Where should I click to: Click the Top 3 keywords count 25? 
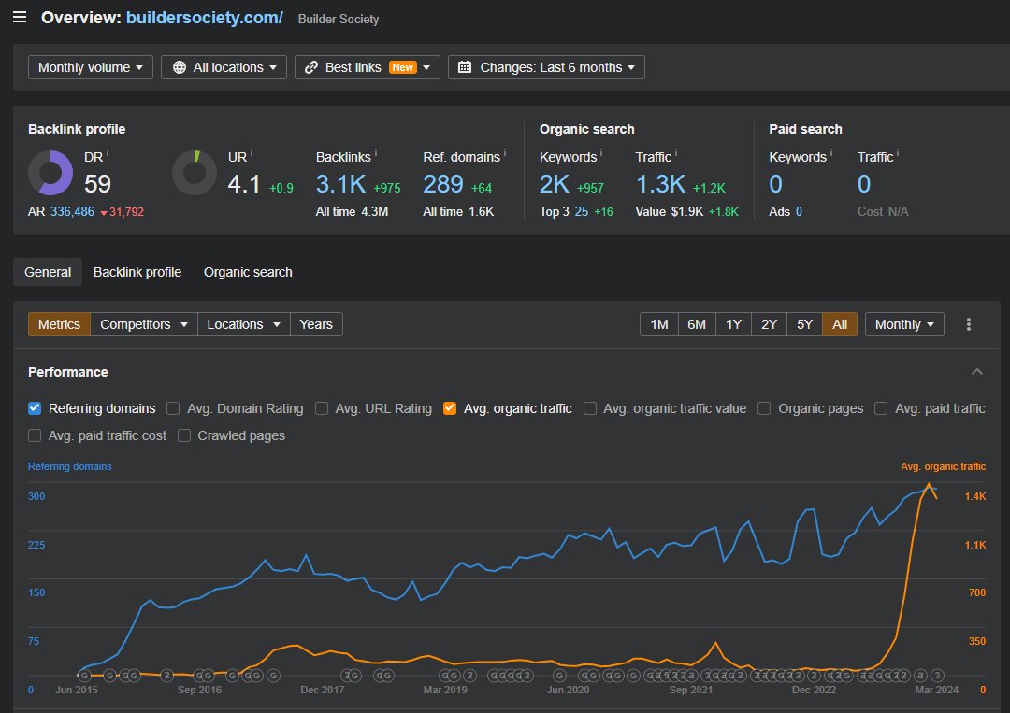coord(581,212)
